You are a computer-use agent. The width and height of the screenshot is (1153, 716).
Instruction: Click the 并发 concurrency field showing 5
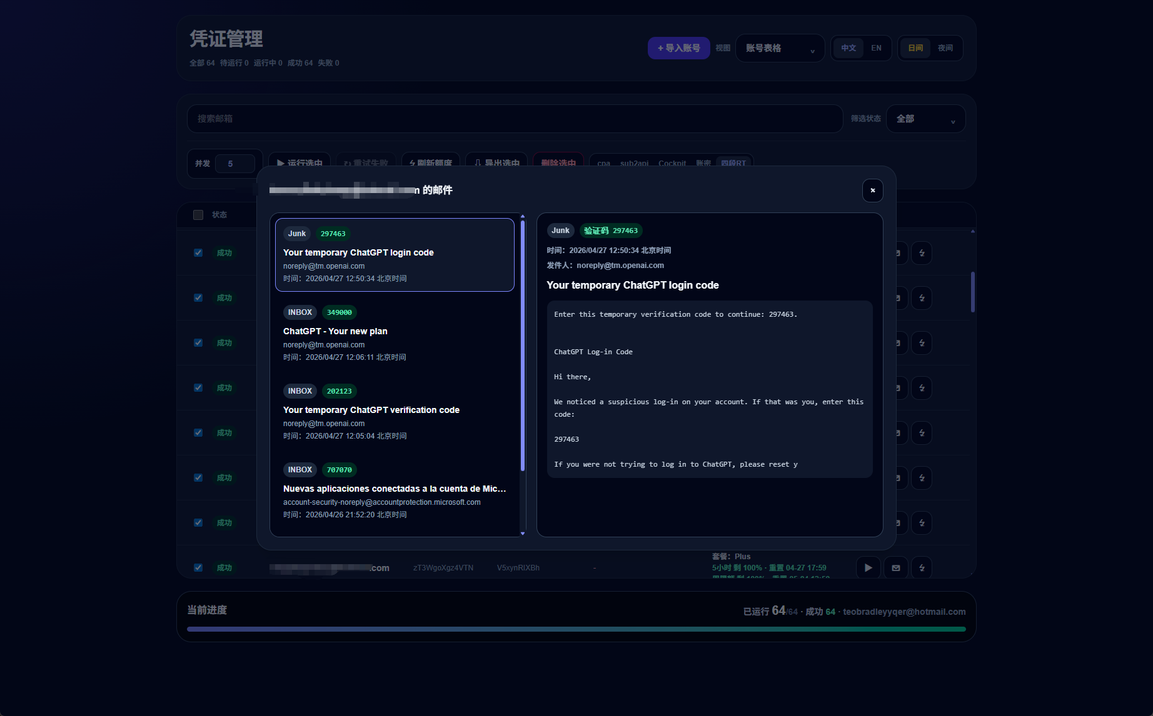tap(234, 164)
